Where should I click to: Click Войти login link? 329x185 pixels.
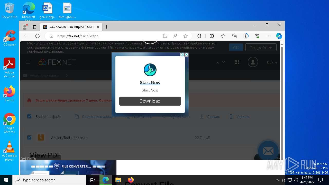pos(272,62)
